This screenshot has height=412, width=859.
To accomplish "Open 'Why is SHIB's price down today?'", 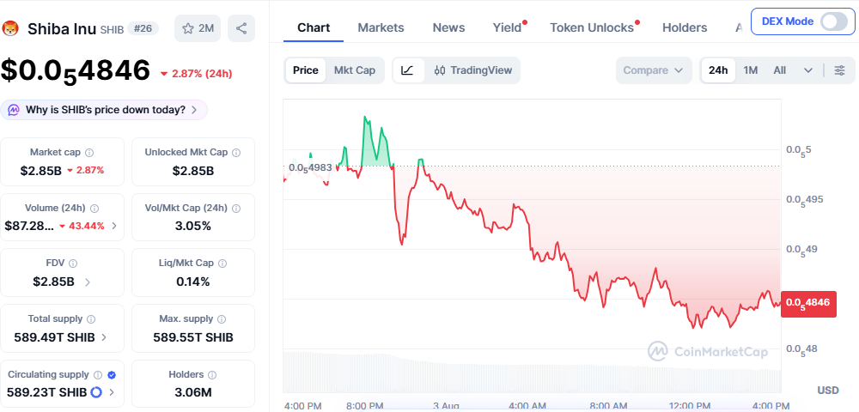I will coord(104,110).
